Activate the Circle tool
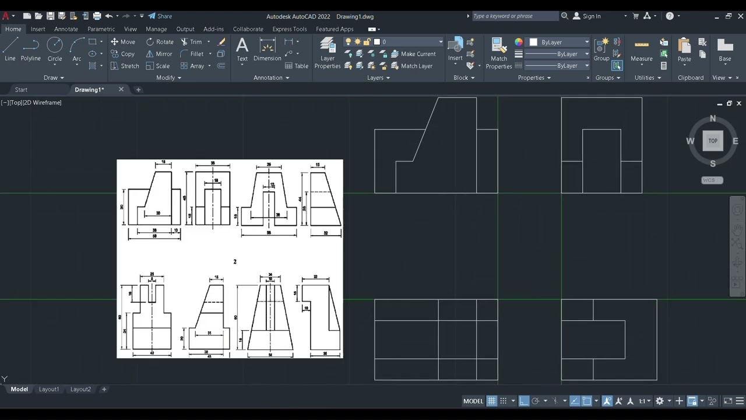The height and width of the screenshot is (420, 746). (55, 50)
